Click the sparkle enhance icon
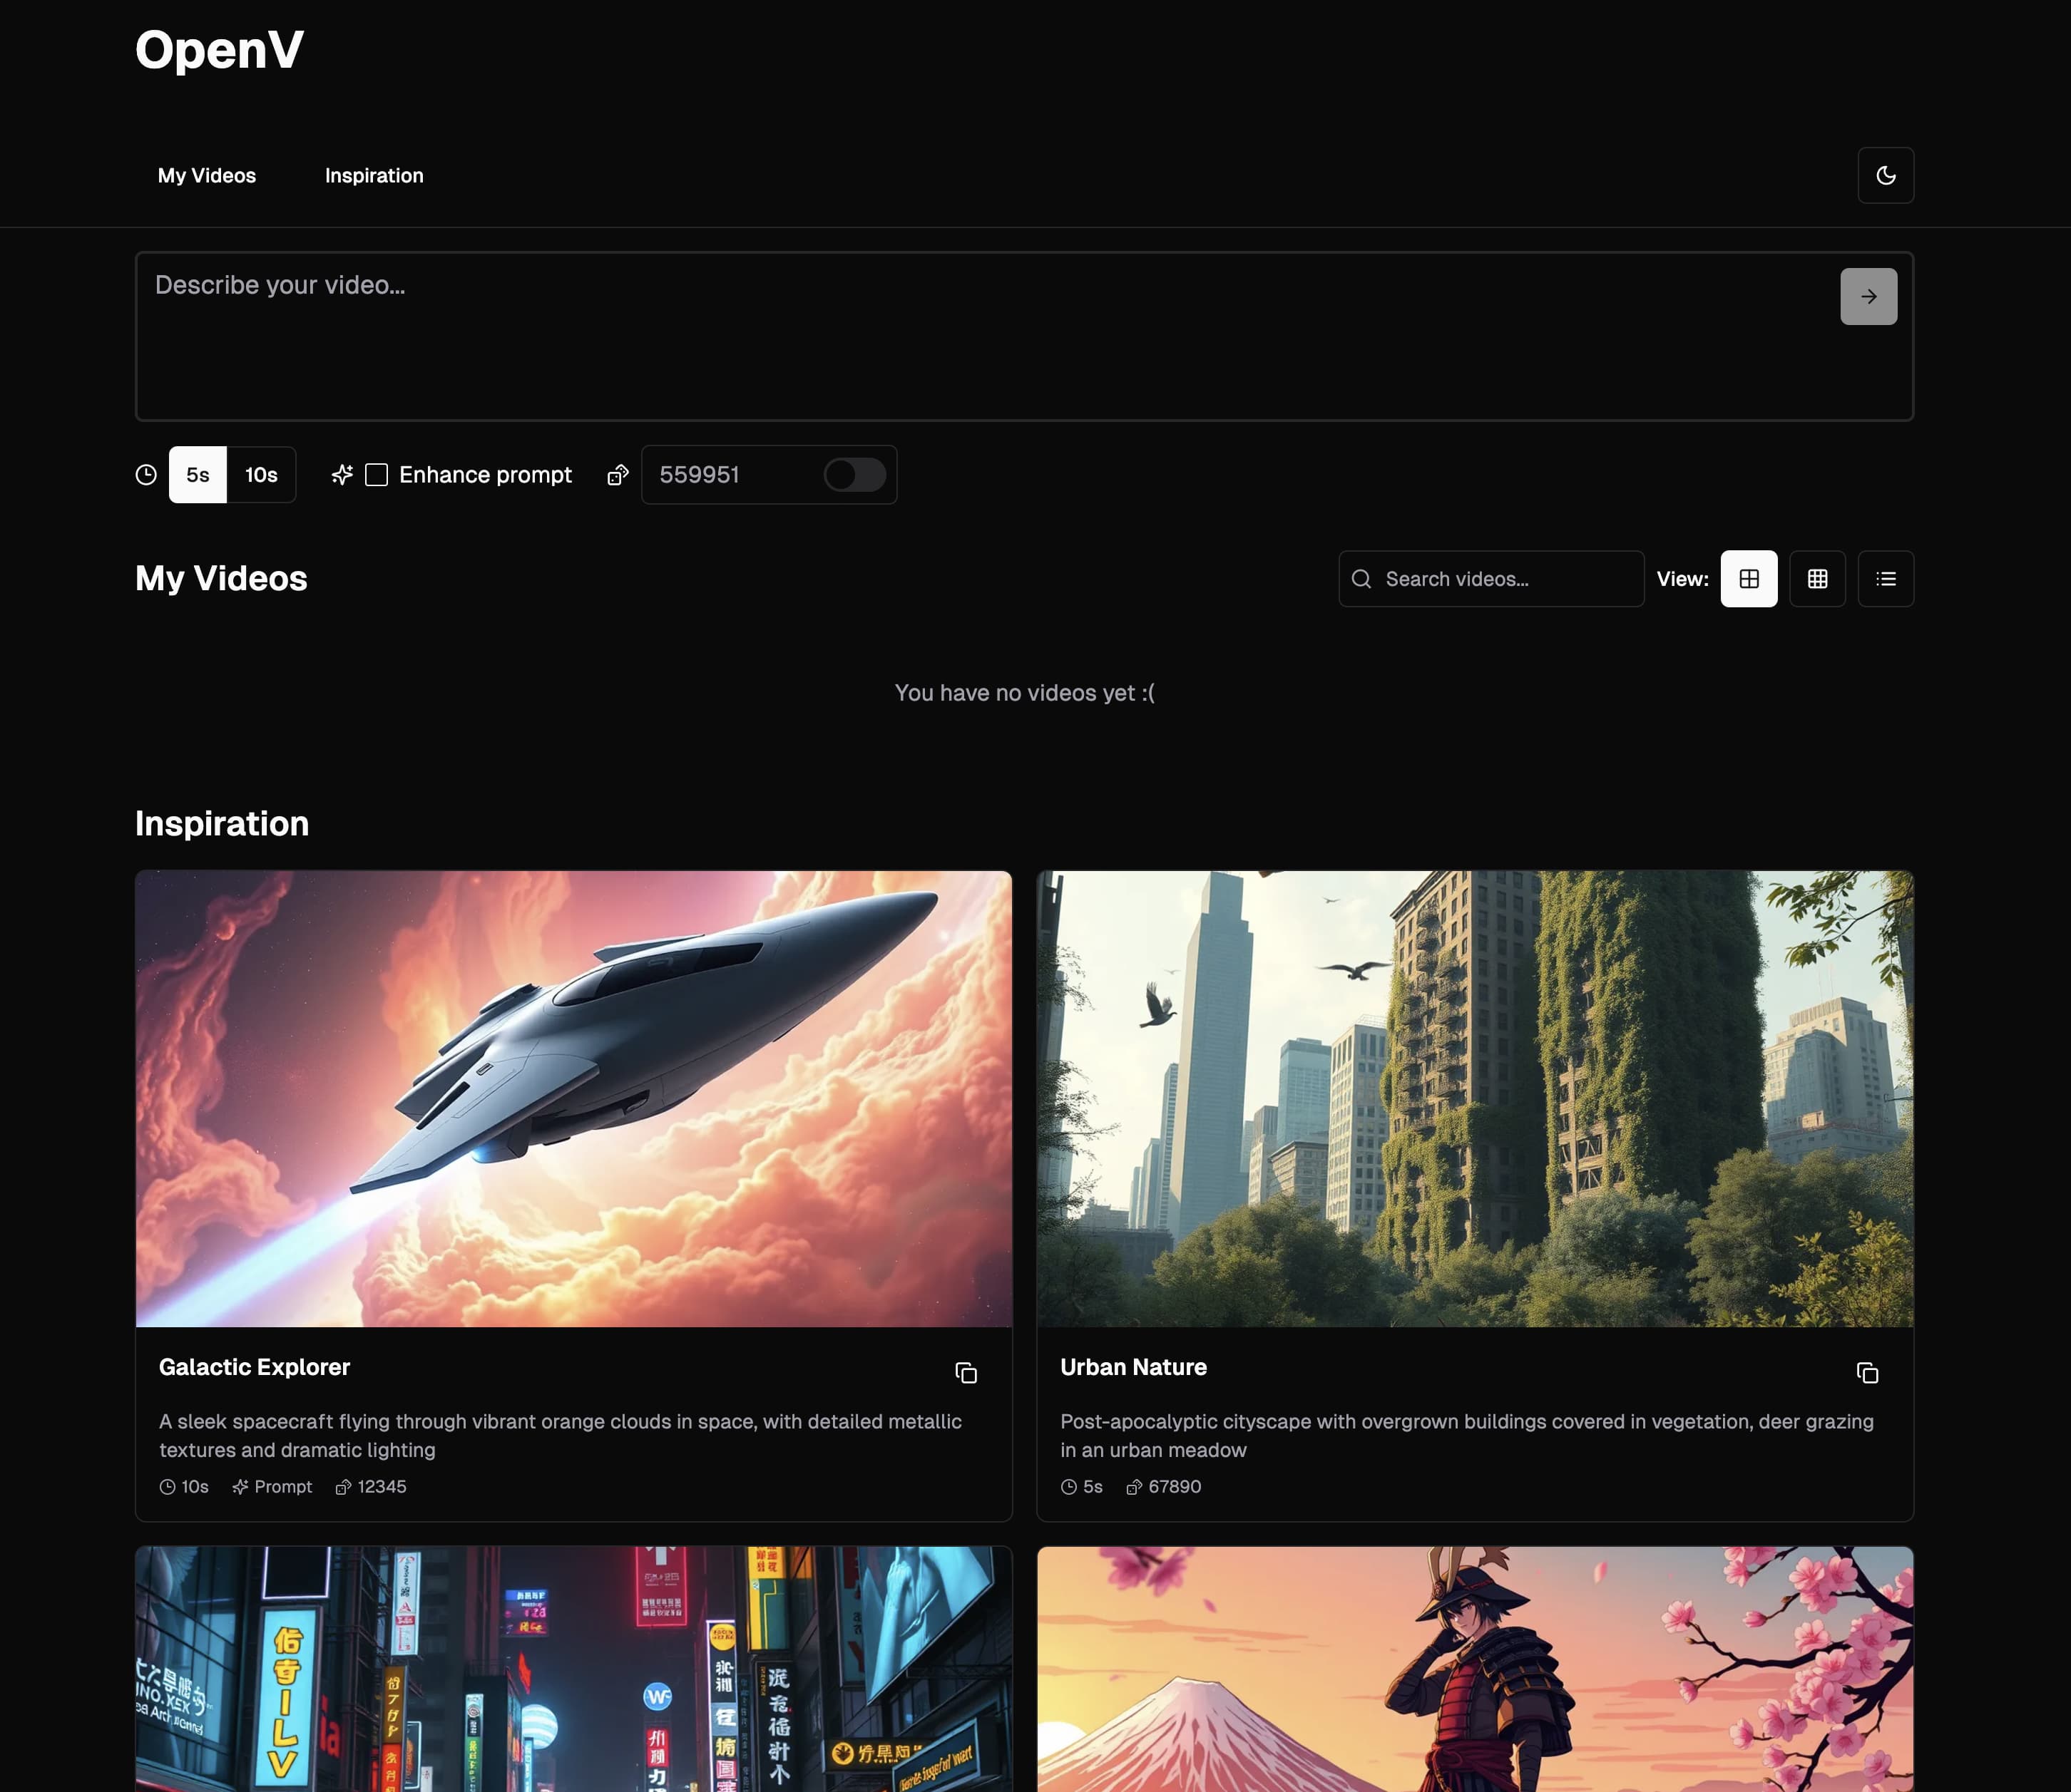Viewport: 2071px width, 1792px height. tap(342, 475)
